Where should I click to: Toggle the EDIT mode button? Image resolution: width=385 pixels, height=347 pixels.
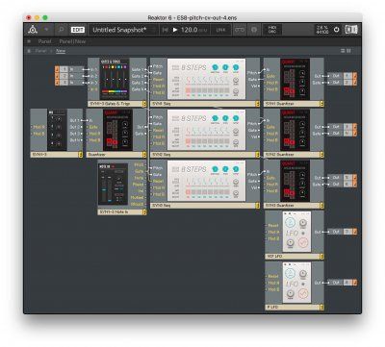click(78, 30)
